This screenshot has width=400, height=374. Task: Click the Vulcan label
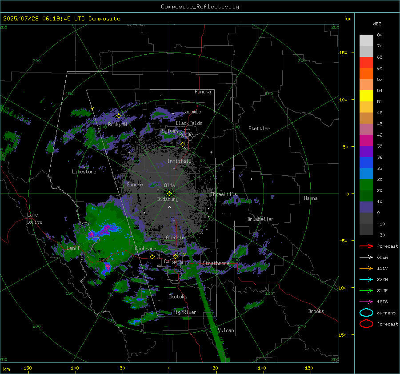226,330
